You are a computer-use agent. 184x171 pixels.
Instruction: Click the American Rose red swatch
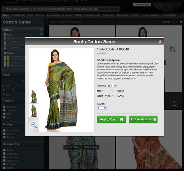pos(8,39)
